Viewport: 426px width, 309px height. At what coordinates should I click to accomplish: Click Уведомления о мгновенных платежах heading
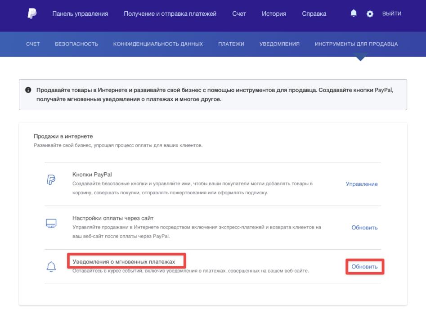124,262
